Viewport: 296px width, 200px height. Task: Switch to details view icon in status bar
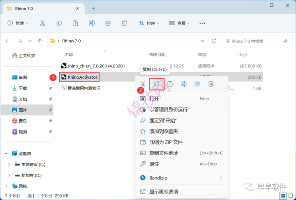[283, 196]
